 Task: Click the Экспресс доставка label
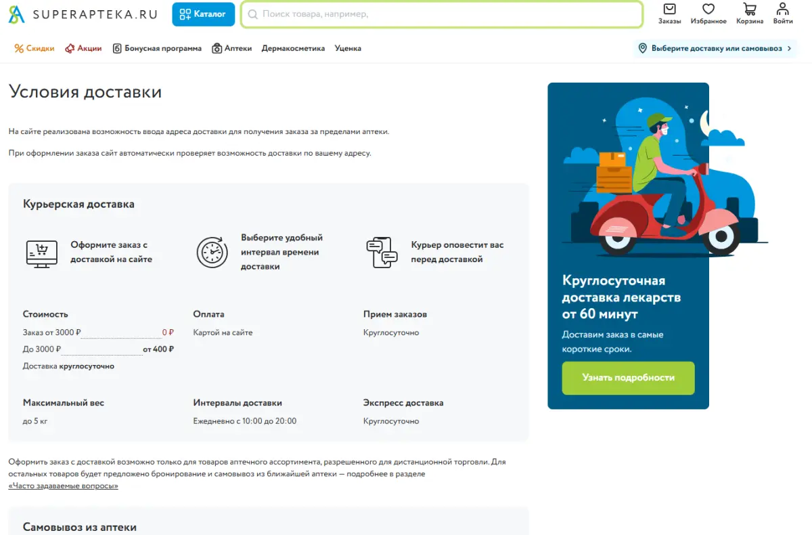403,403
